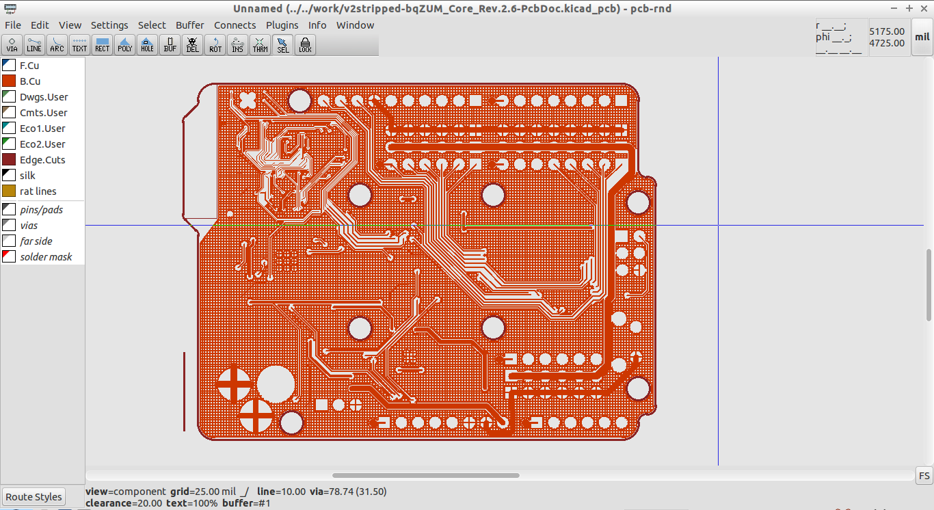Enable the LOCK tool
The width and height of the screenshot is (934, 510).
(305, 44)
